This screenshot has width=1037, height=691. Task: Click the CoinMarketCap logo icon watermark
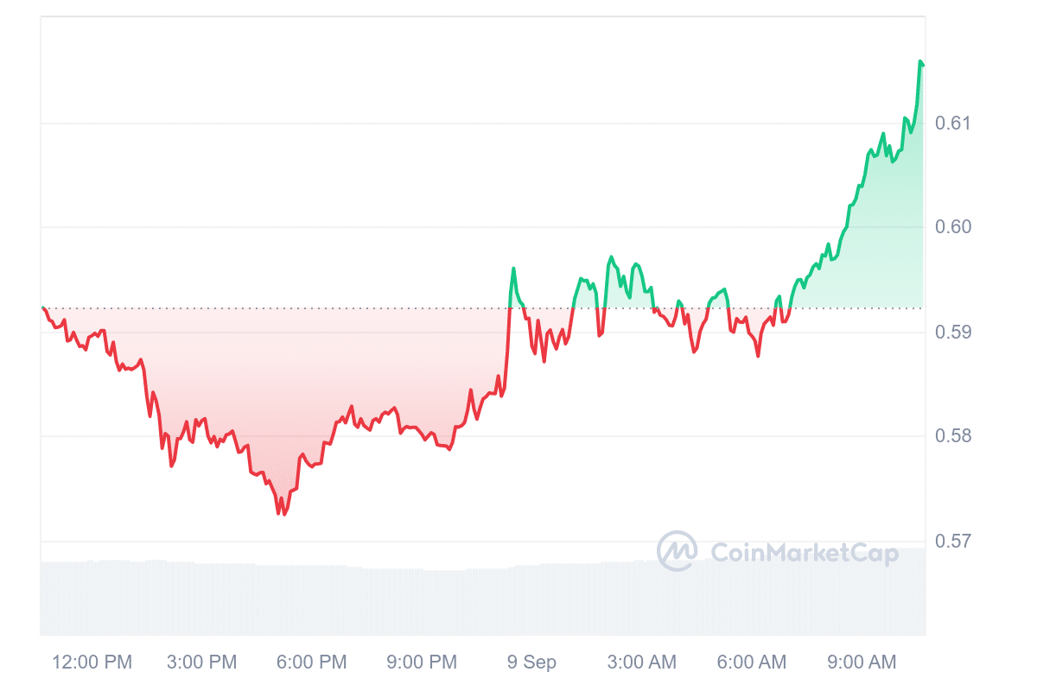[x=677, y=551]
